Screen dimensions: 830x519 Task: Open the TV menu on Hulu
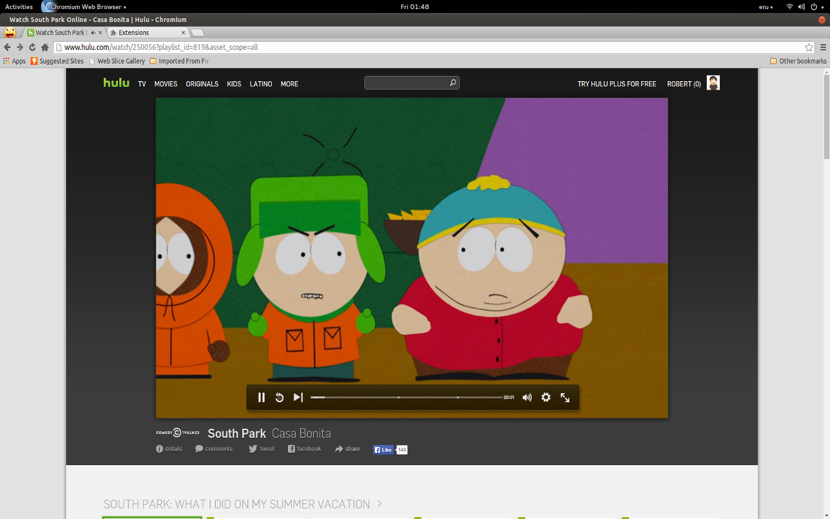[142, 84]
